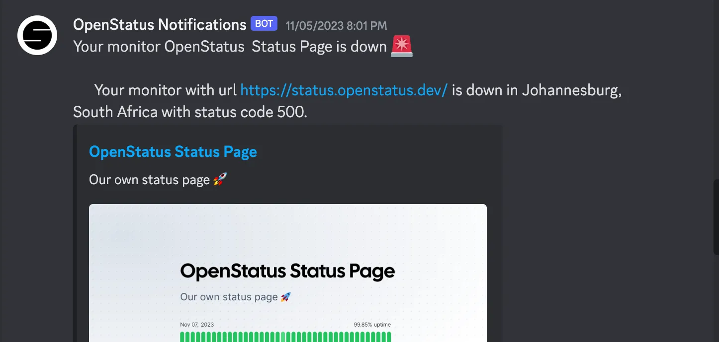
Task: Click the OpenStatus Notifications avatar icon
Action: (x=37, y=35)
